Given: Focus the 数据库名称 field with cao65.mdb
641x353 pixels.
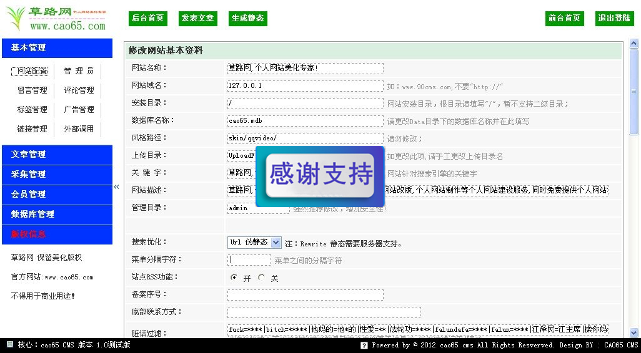Looking at the screenshot, I should [x=305, y=121].
